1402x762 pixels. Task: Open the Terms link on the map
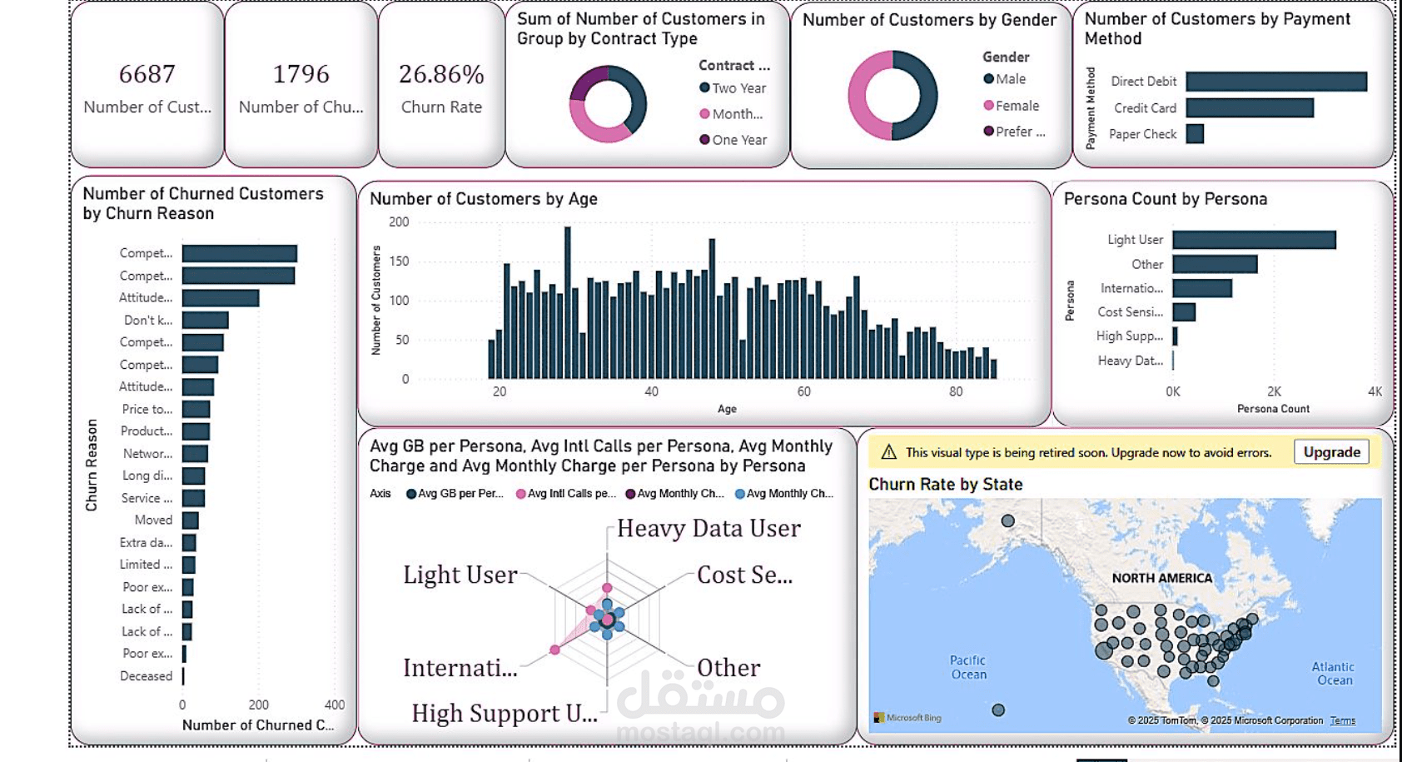1342,721
